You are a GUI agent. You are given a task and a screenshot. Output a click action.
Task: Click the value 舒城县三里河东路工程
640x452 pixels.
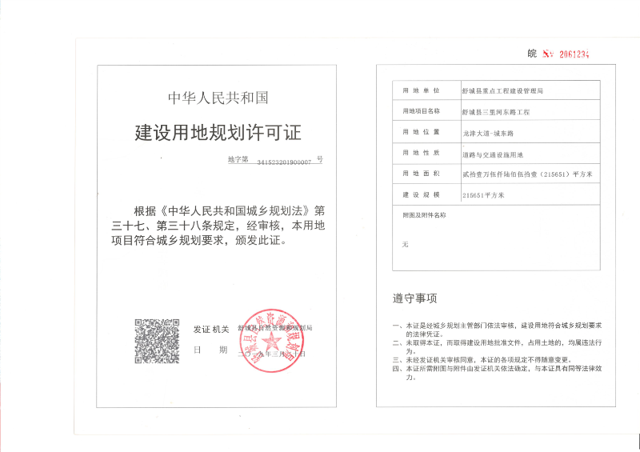[496, 112]
